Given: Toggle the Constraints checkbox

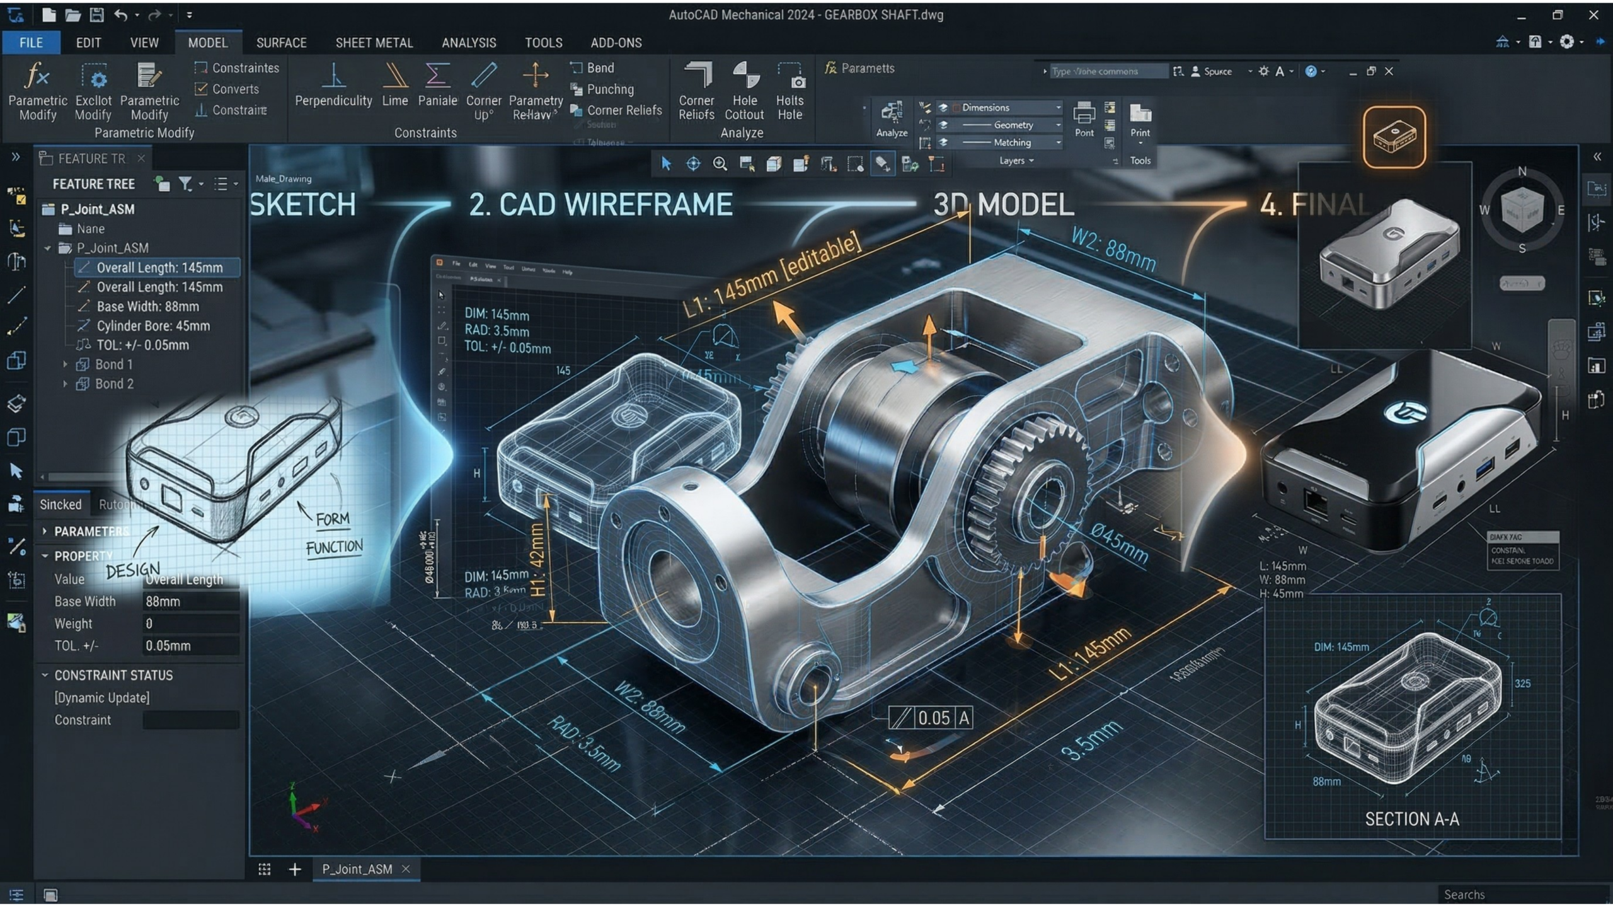Looking at the screenshot, I should pyautogui.click(x=202, y=67).
